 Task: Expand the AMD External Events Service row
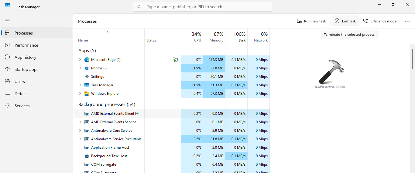[80, 122]
